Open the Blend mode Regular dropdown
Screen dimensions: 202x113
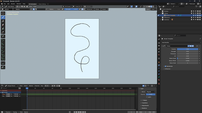[x=151, y=92]
